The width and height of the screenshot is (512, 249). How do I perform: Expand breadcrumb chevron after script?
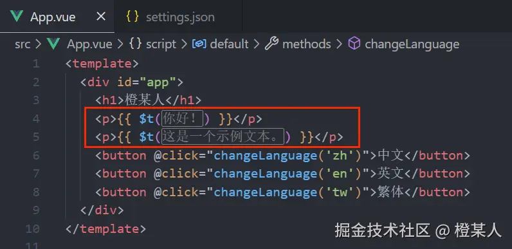(184, 44)
